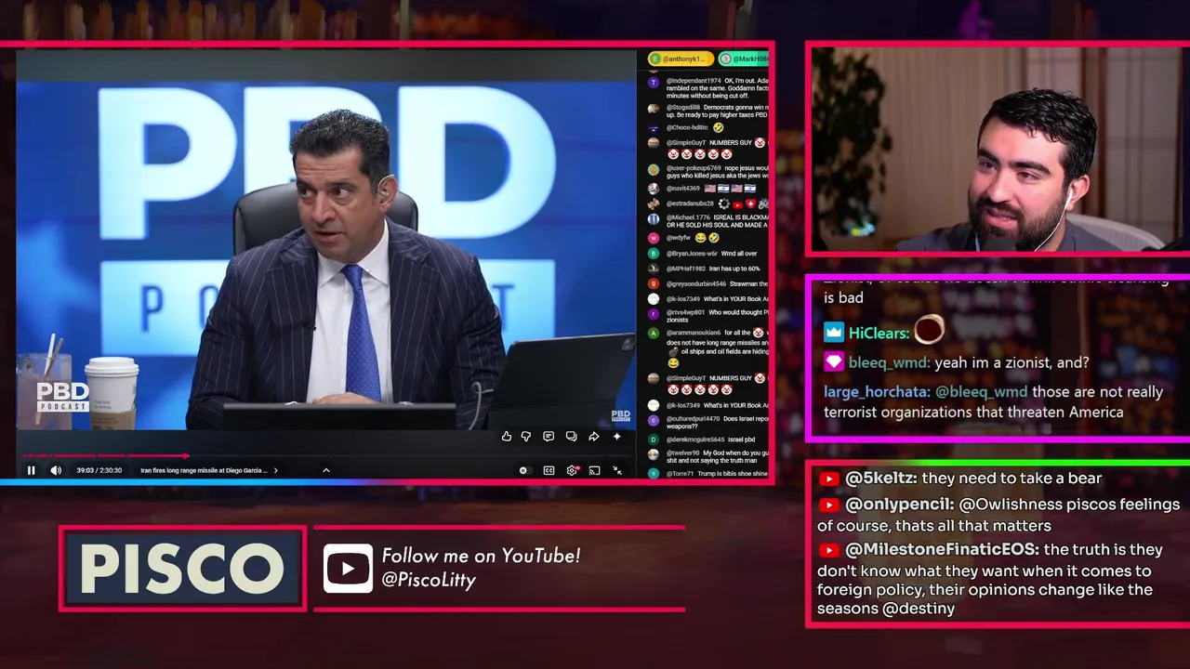Click the green B avatar of @BryanJones-w6r
Image resolution: width=1190 pixels, height=669 pixels.
[x=654, y=253]
